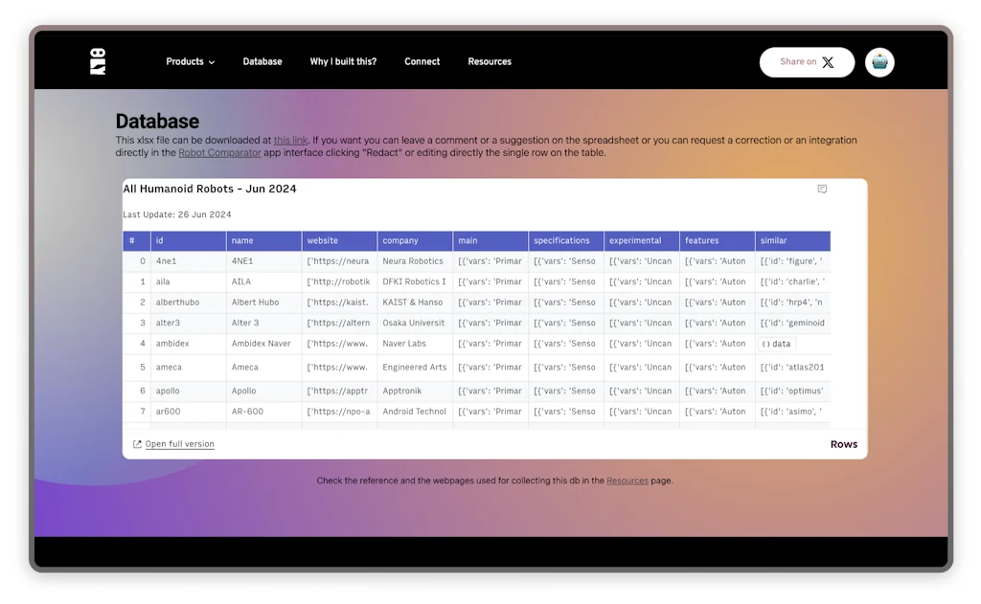Viewport: 981px width, 604px height.
Task: Click the Share on X button
Action: 807,62
